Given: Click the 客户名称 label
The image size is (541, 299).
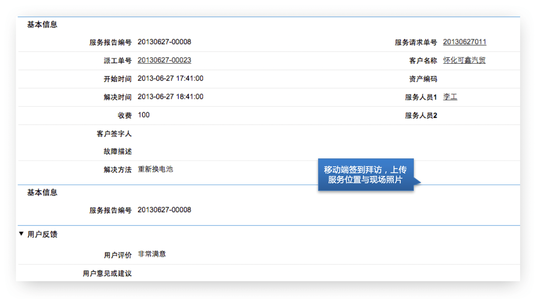Looking at the screenshot, I should click(423, 61).
